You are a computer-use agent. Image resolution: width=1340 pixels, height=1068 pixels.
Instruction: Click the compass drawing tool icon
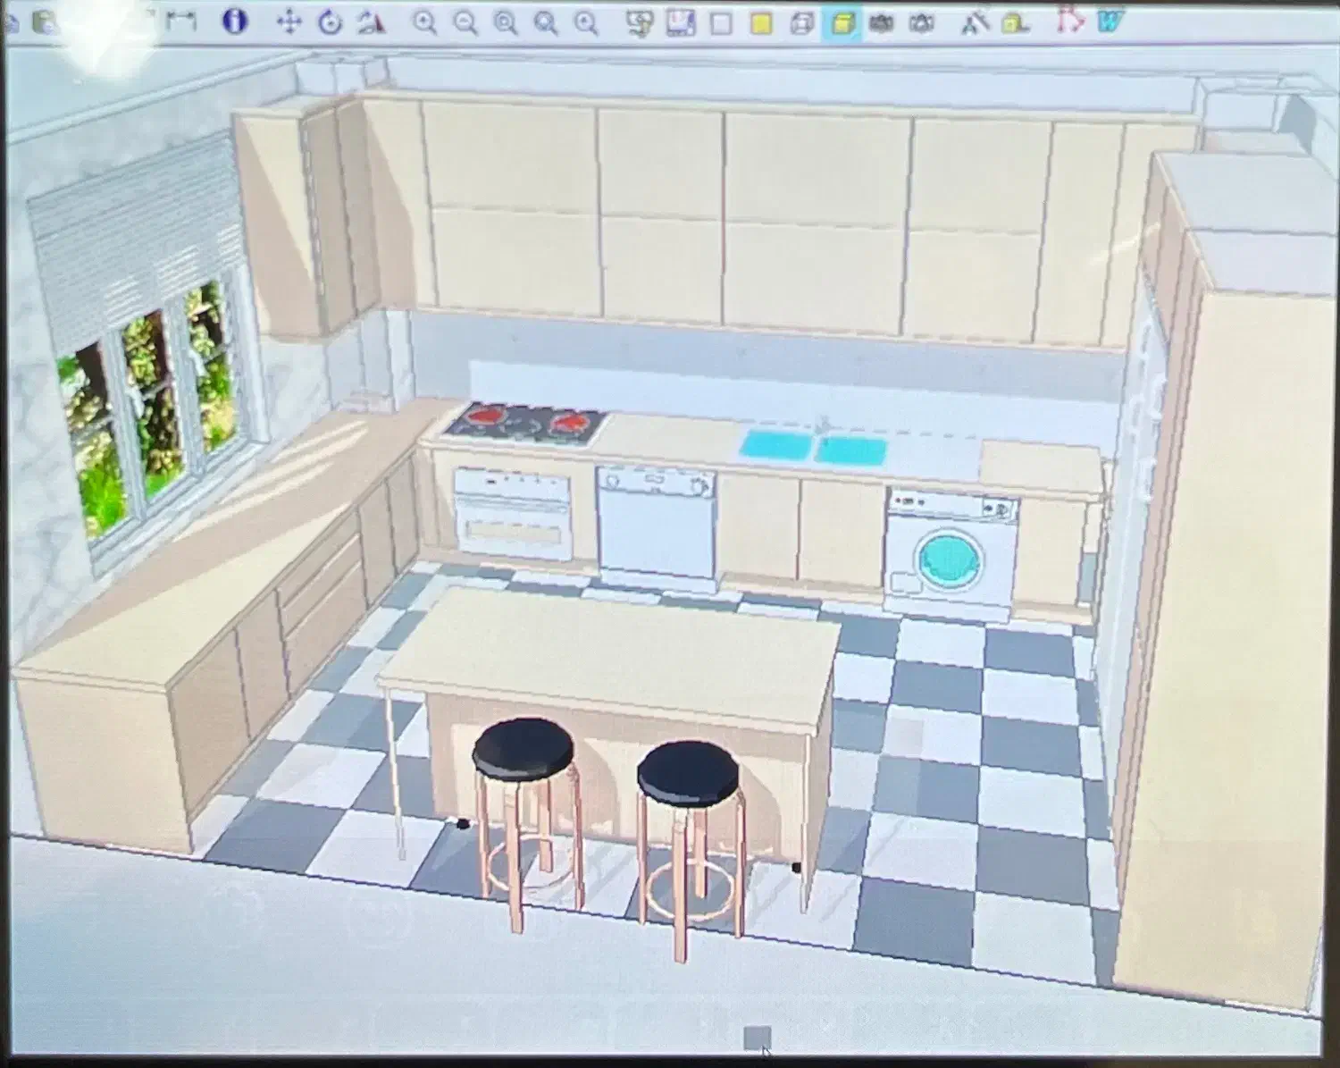click(x=973, y=23)
